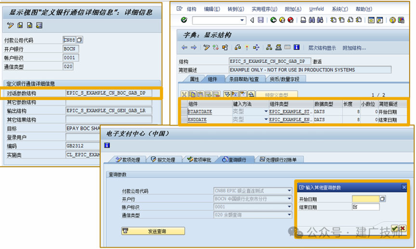
Task: Click the Print icon in standard toolbar
Action: tap(303, 20)
